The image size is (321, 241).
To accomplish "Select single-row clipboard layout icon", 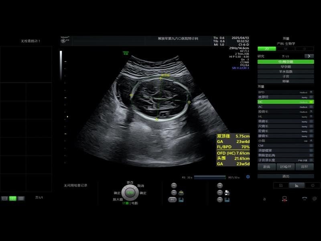I will 4,198.
